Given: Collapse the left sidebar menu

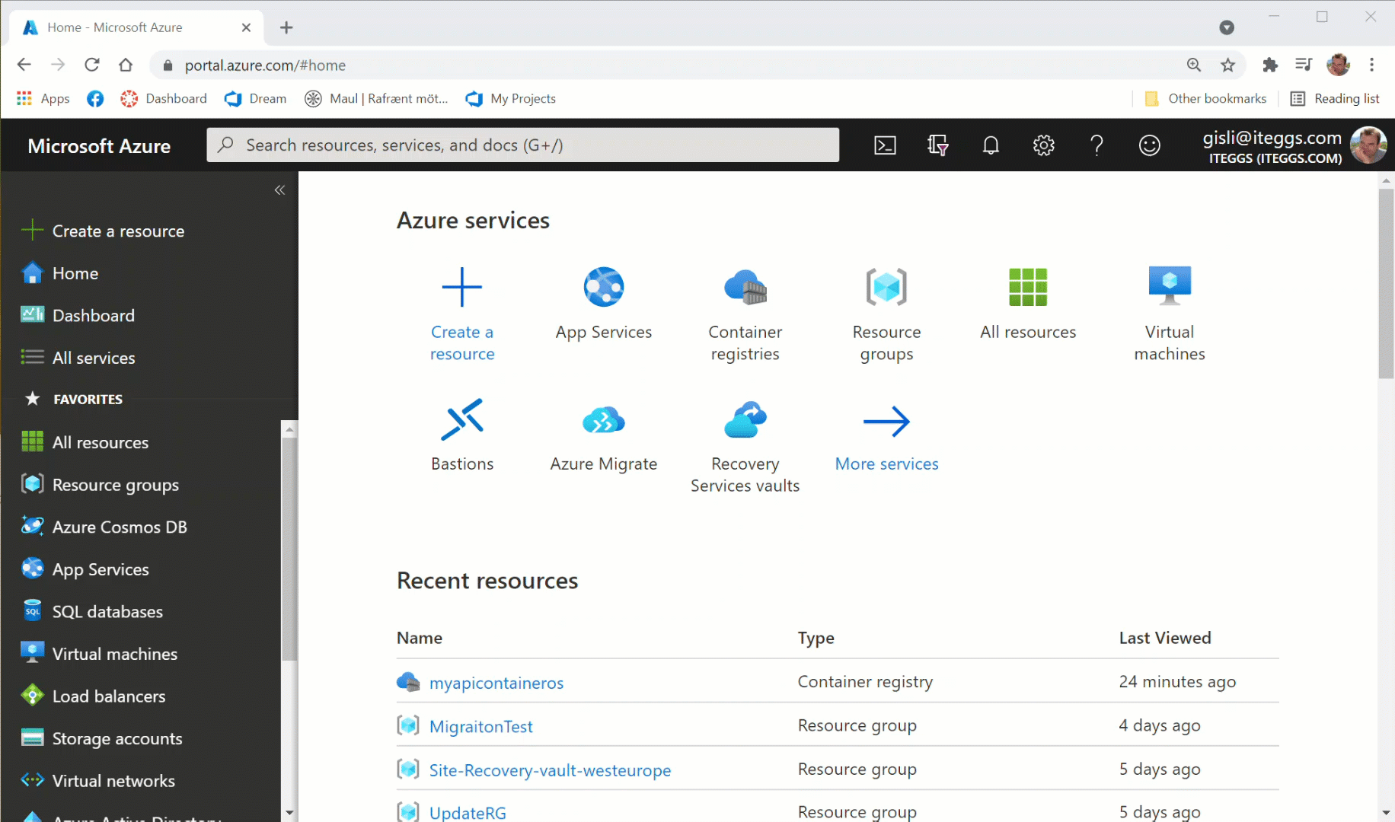Looking at the screenshot, I should 279,190.
